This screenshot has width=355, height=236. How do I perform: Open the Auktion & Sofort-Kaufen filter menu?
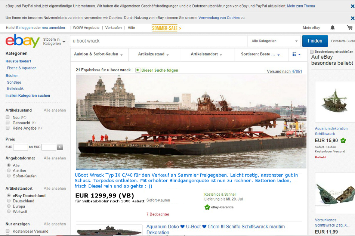coord(99,55)
